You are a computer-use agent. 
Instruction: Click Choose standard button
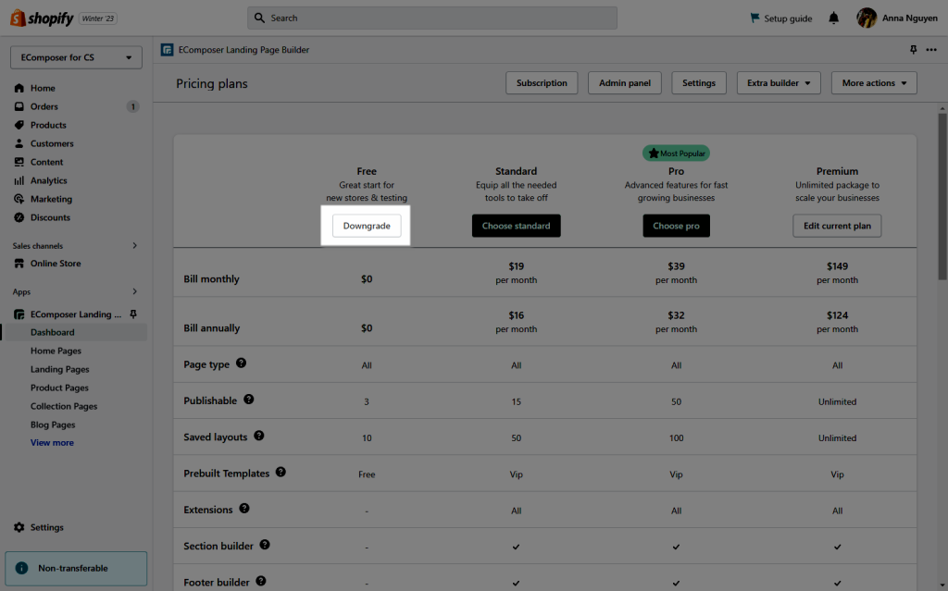[x=517, y=226]
